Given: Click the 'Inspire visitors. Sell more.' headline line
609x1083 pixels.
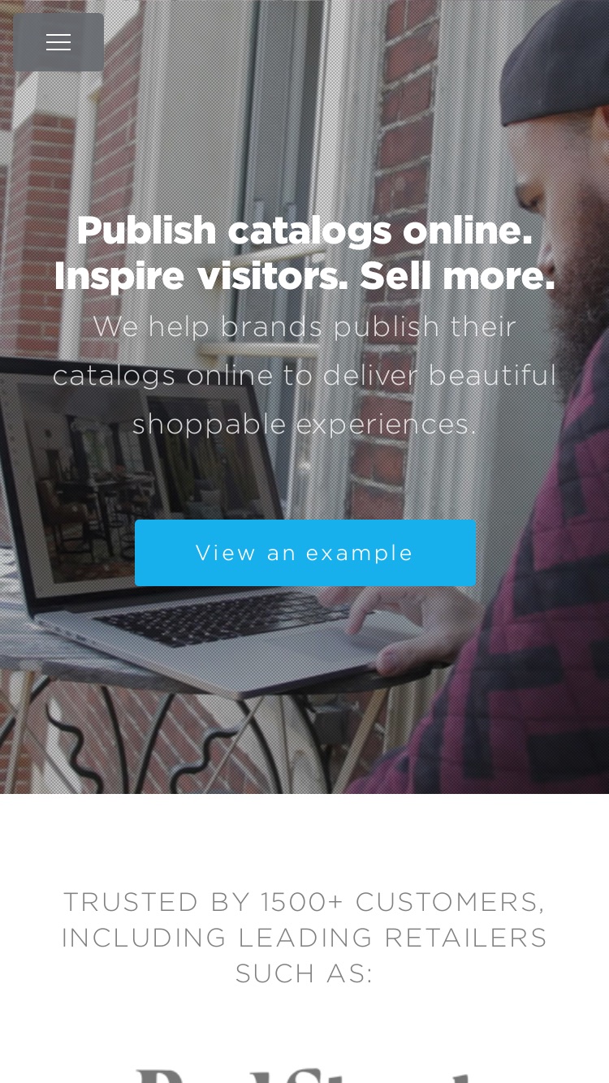Looking at the screenshot, I should coord(304,276).
